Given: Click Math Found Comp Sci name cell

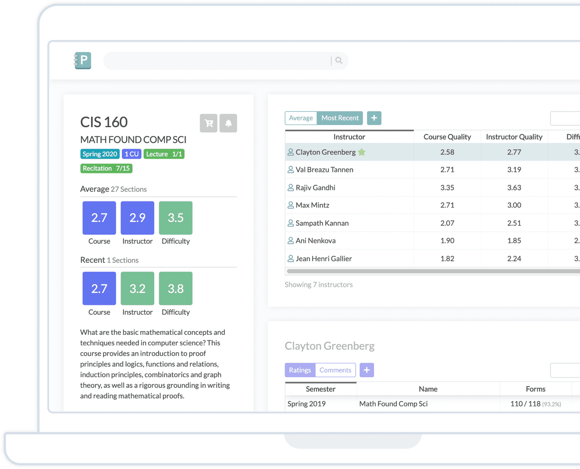Looking at the screenshot, I should pyautogui.click(x=393, y=404).
